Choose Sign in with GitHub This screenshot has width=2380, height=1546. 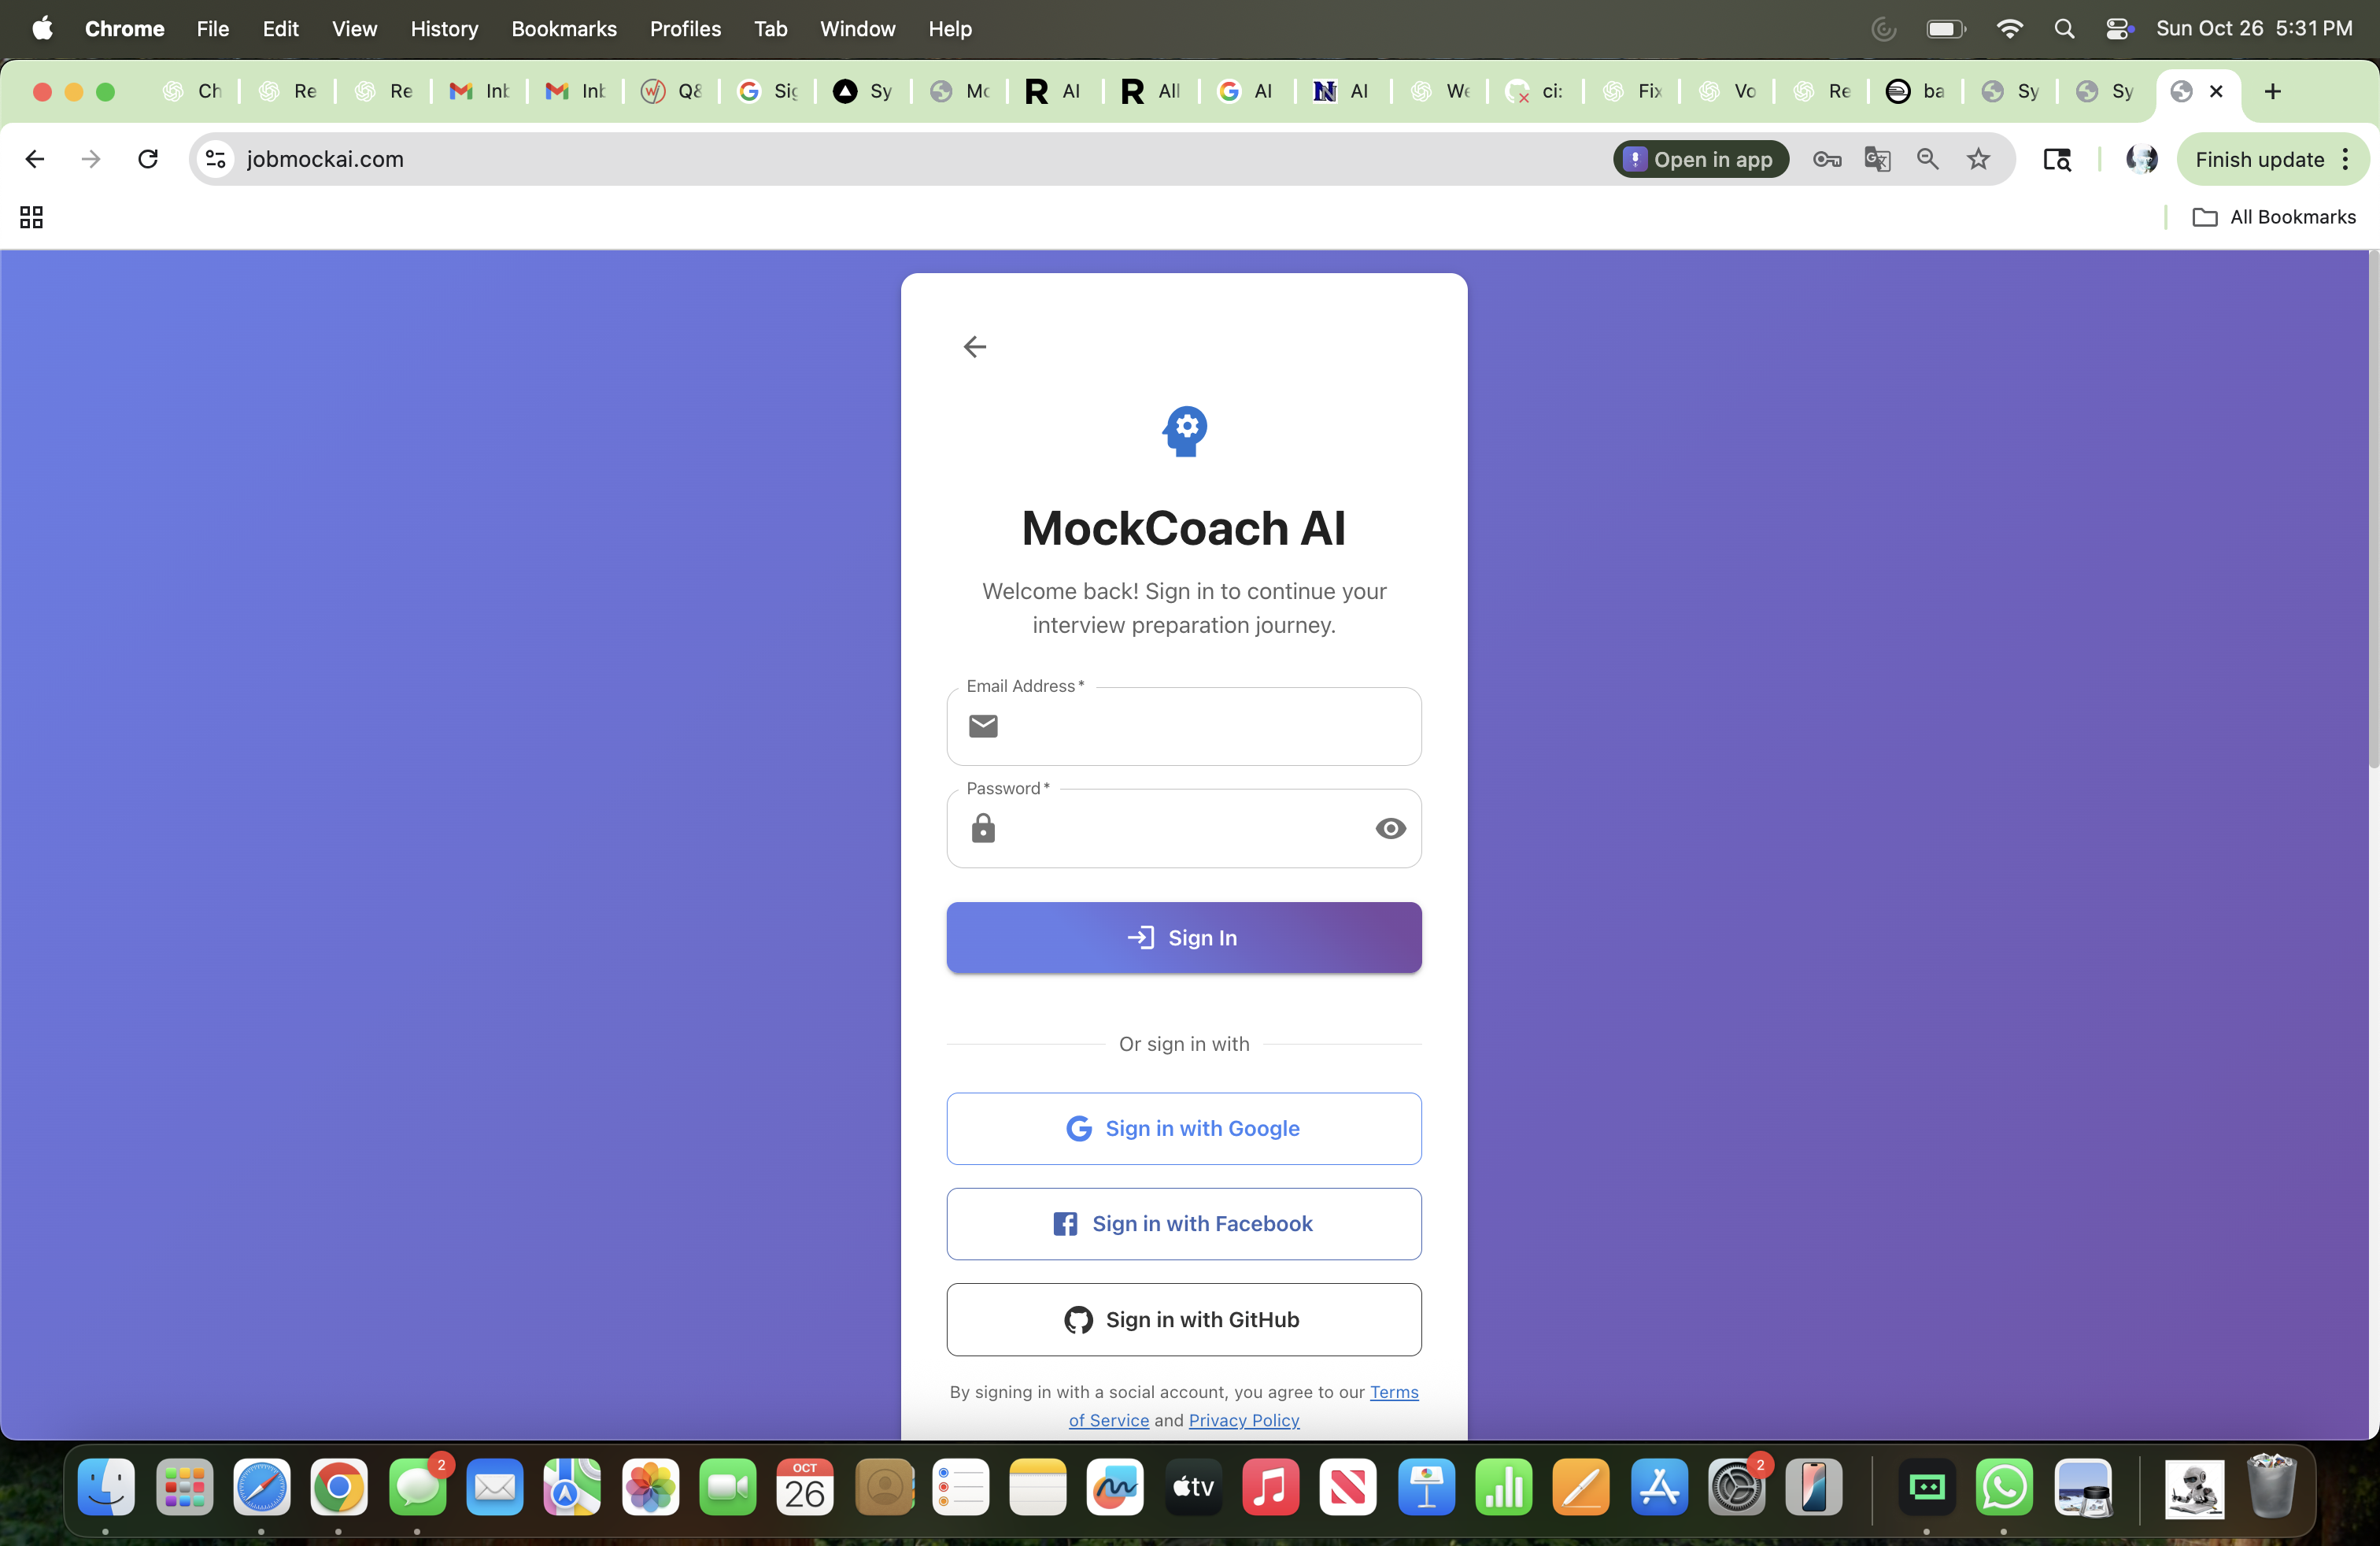click(1183, 1319)
